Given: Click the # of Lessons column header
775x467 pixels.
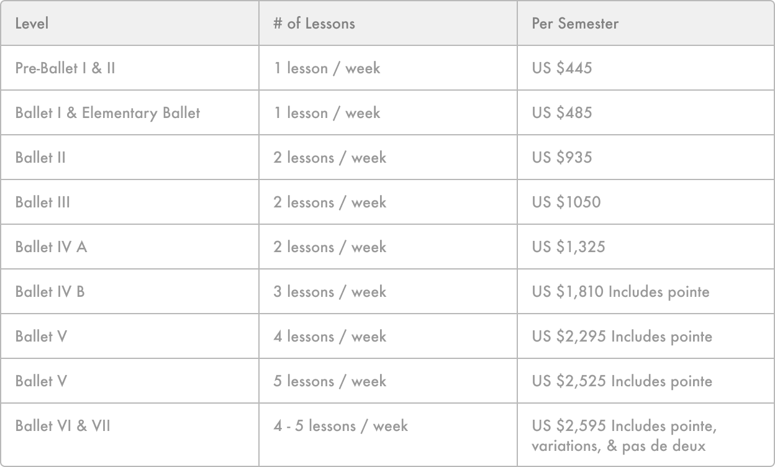Looking at the screenshot, I should pyautogui.click(x=314, y=24).
